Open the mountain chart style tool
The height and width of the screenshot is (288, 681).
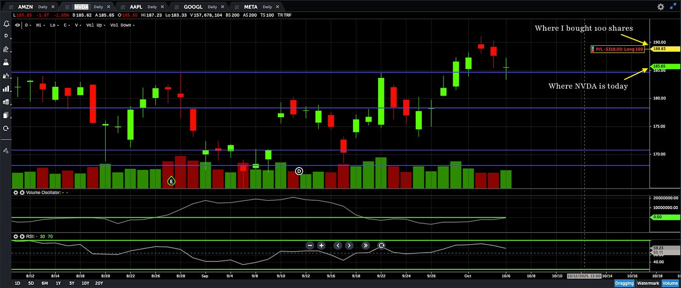[x=6, y=75]
